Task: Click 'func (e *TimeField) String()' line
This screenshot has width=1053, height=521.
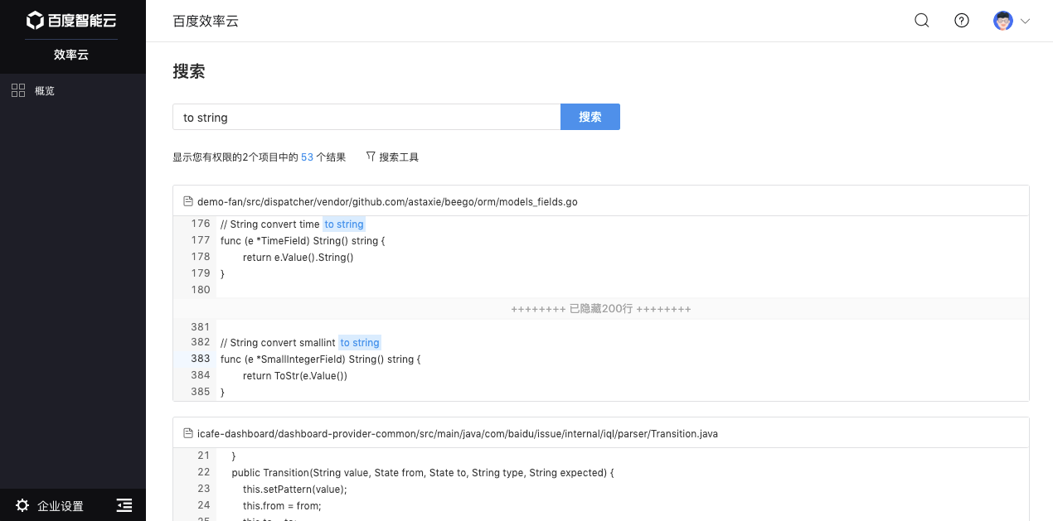Action: point(303,241)
